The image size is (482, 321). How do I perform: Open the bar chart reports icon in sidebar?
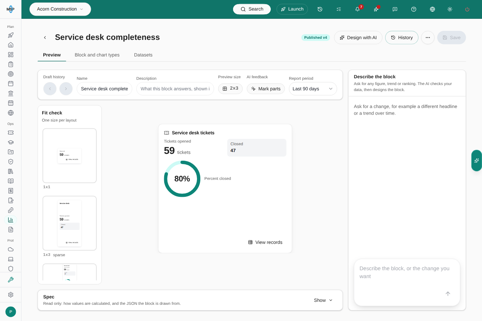pyautogui.click(x=11, y=220)
